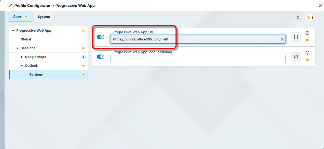Viewport: 324px width, 149px height.
Task: Click orange status dot for Url setting
Action: 307,40
